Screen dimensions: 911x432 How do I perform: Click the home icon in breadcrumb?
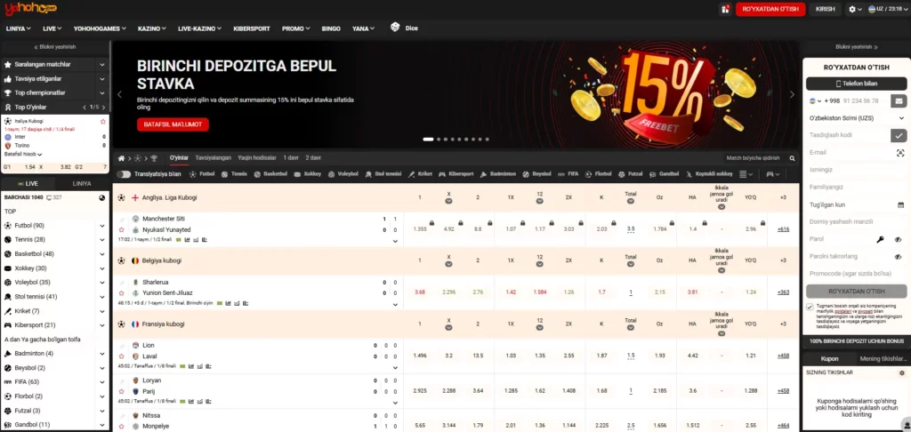[x=122, y=157]
